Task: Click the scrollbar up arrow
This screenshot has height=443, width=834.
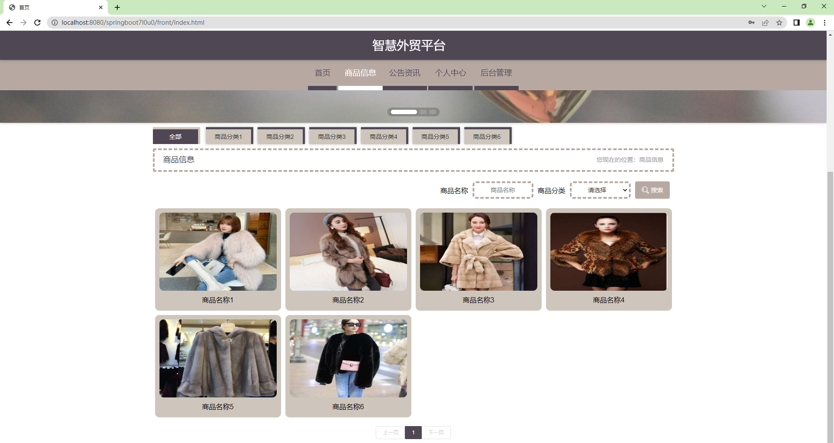Action: 831,35
